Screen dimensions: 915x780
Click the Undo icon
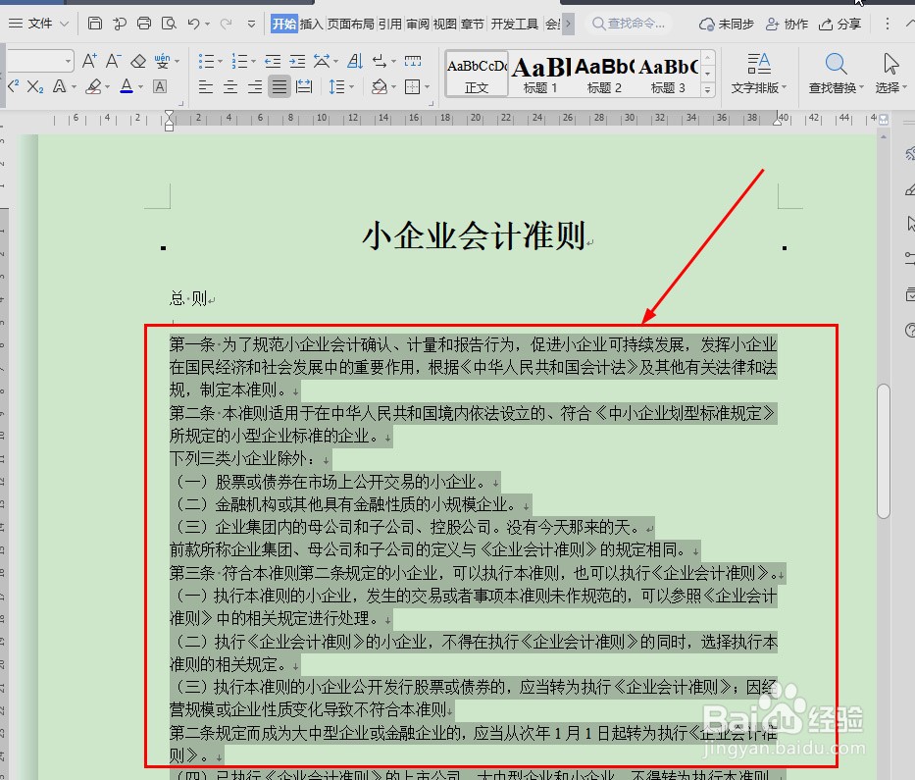[193, 23]
